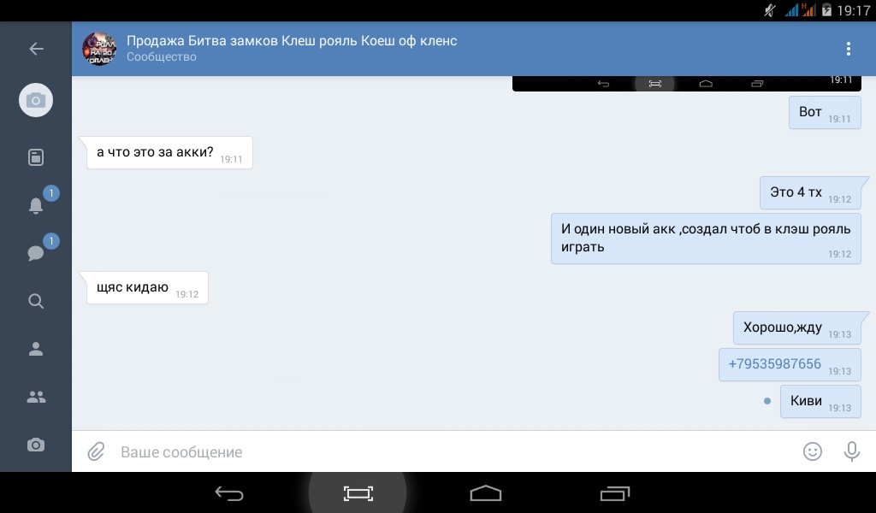Open the news feed icon
The height and width of the screenshot is (513, 876).
(36, 157)
